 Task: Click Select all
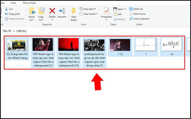[136, 9]
